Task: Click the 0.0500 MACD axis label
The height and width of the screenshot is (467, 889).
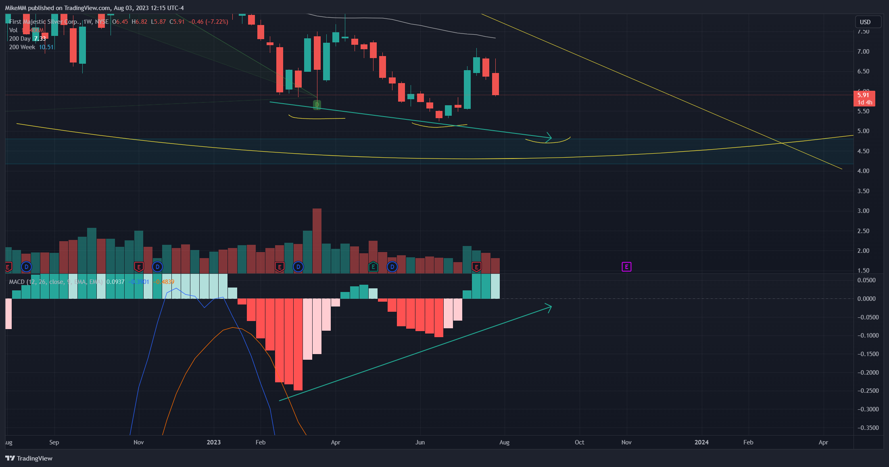Action: point(866,280)
